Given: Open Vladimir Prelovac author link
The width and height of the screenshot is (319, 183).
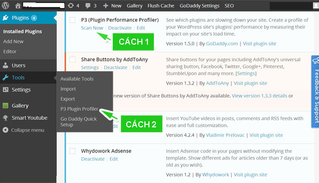Looking at the screenshot, I should click(225, 135).
